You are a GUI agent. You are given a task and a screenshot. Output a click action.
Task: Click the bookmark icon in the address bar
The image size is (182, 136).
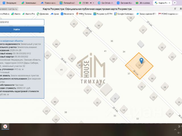coord(181,9)
